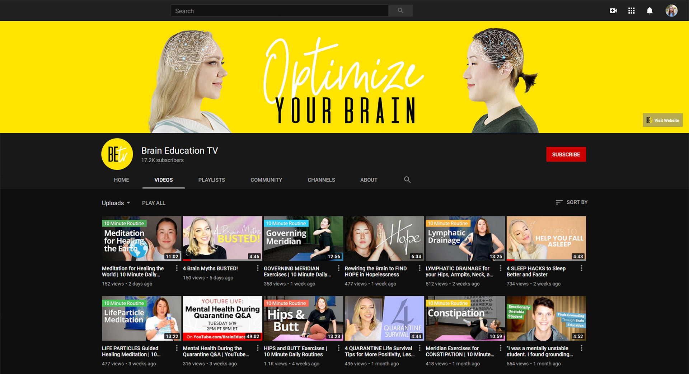Open options menu for LYMPHATIC DRAINAGE video

[x=501, y=268]
